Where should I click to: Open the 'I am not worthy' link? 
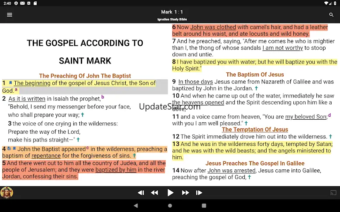click(x=283, y=48)
